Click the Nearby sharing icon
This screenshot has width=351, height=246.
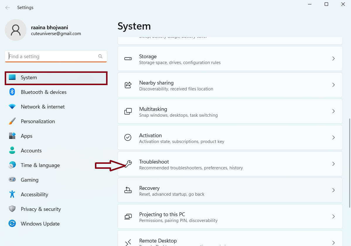click(128, 85)
